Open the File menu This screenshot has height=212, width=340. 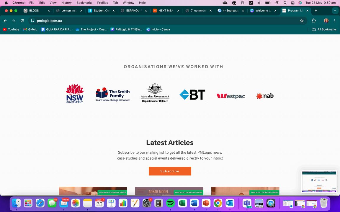coord(32,3)
